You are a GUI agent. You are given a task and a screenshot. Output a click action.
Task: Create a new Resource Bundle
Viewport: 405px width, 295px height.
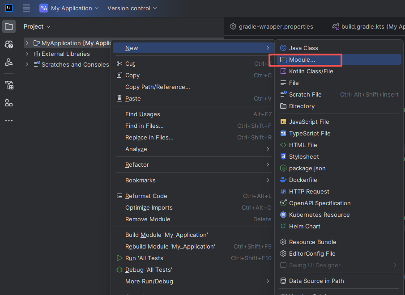point(339,242)
